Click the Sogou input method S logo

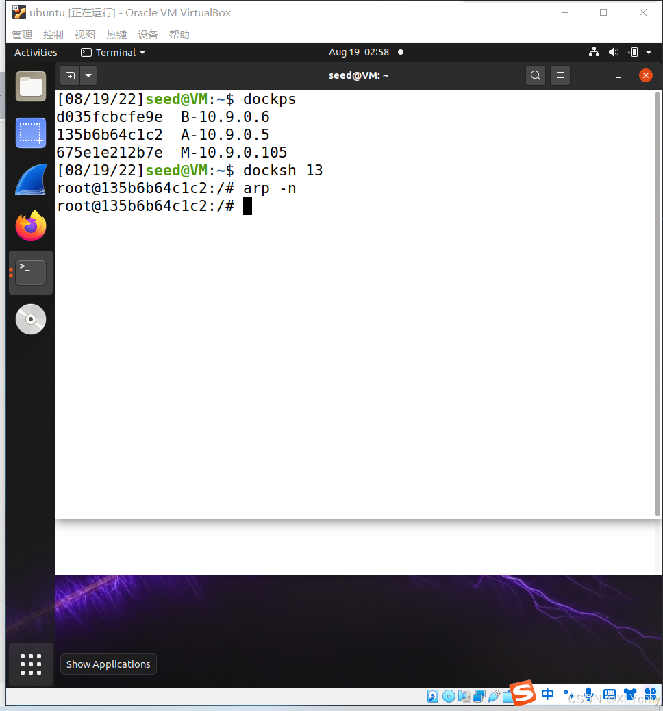pos(523,693)
